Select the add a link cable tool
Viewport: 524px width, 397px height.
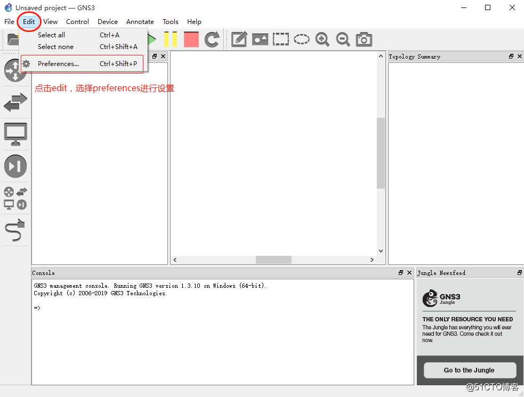[15, 230]
